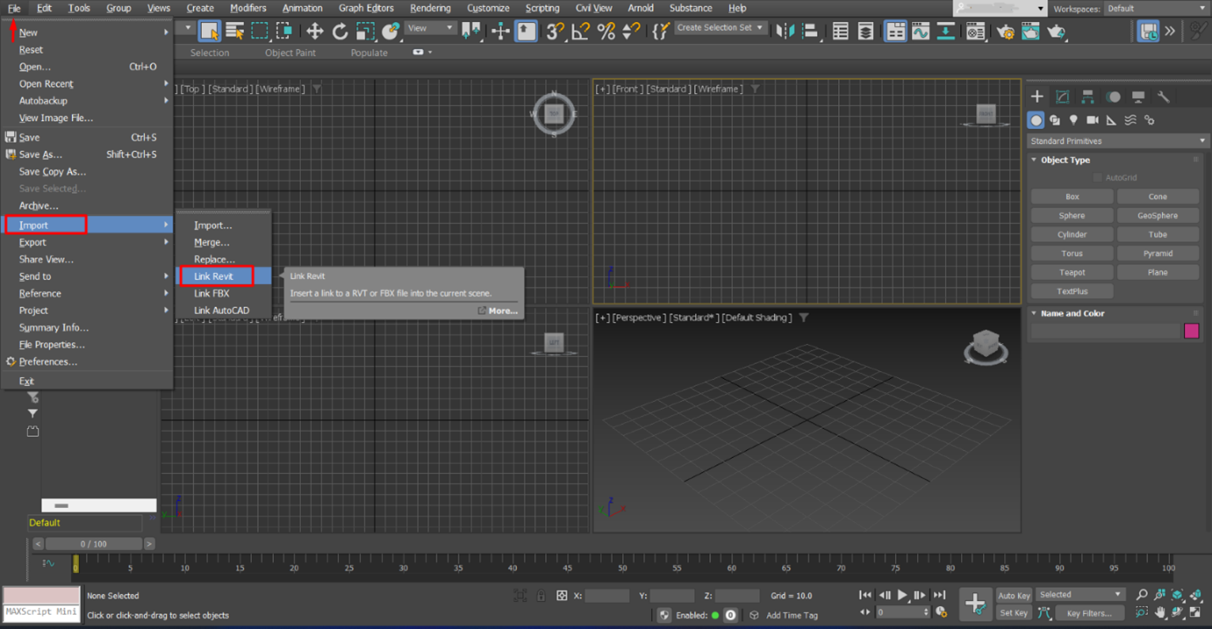This screenshot has width=1212, height=629.
Task: Open the Layer Explorer icon
Action: pyautogui.click(x=865, y=31)
